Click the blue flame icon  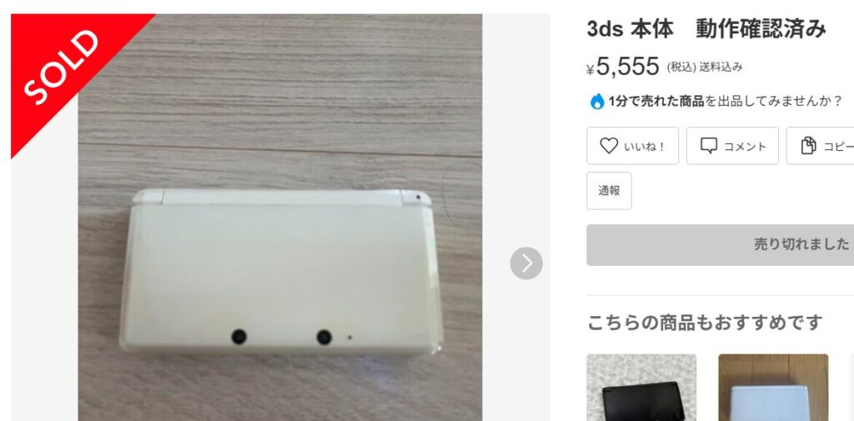click(x=597, y=102)
